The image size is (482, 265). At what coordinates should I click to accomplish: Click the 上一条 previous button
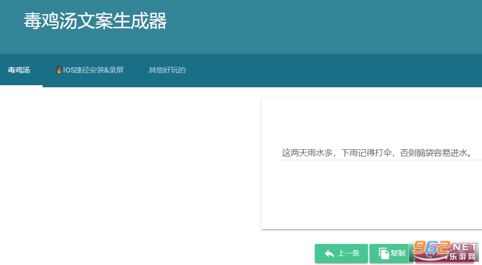pyautogui.click(x=341, y=253)
